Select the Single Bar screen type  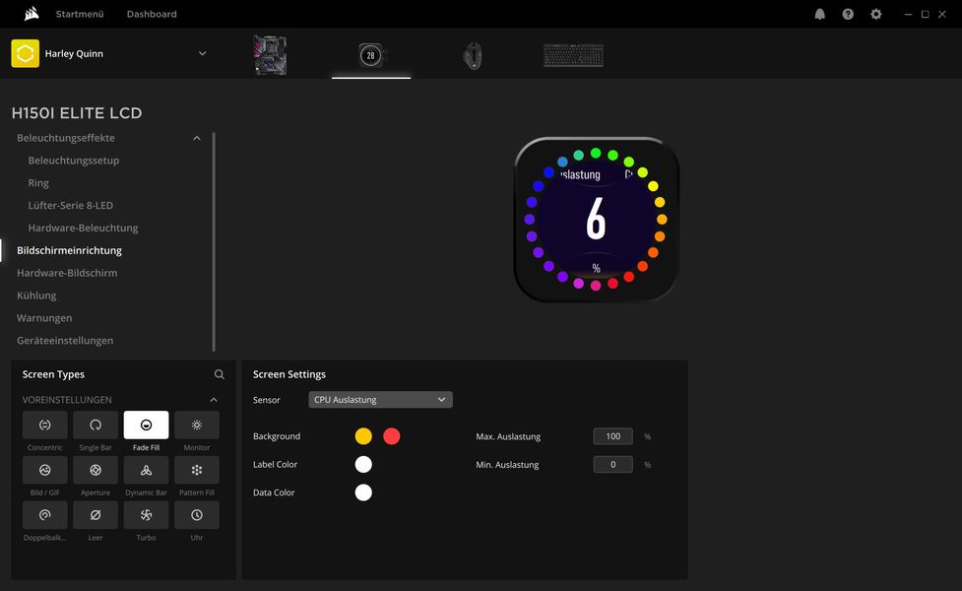(96, 425)
